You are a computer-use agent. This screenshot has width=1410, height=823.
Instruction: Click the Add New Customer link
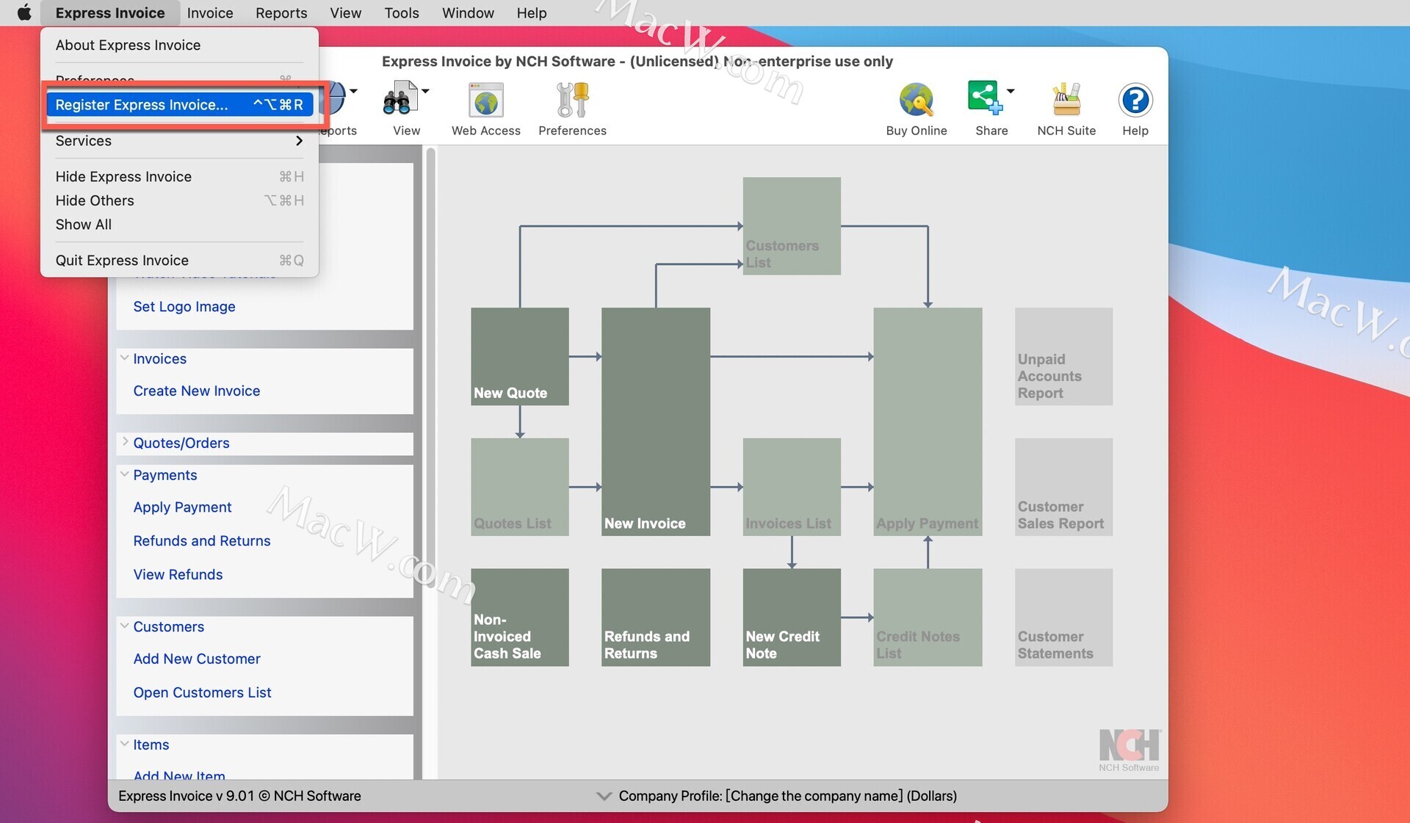click(x=196, y=659)
